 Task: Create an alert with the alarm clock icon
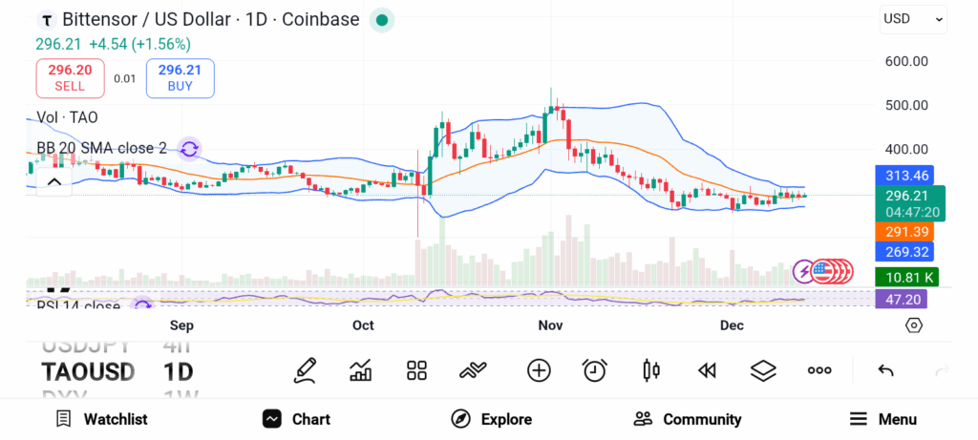pos(594,370)
